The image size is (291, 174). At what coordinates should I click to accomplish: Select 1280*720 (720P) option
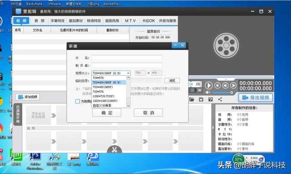click(109, 96)
